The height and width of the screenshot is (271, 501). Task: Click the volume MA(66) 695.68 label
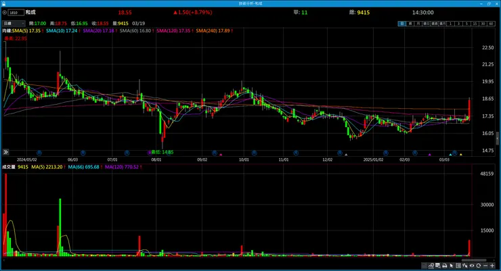[x=85, y=167]
